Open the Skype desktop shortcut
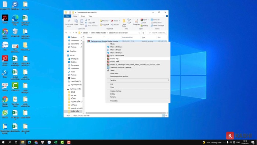Screen dimensions: 257x145 tap(5, 73)
